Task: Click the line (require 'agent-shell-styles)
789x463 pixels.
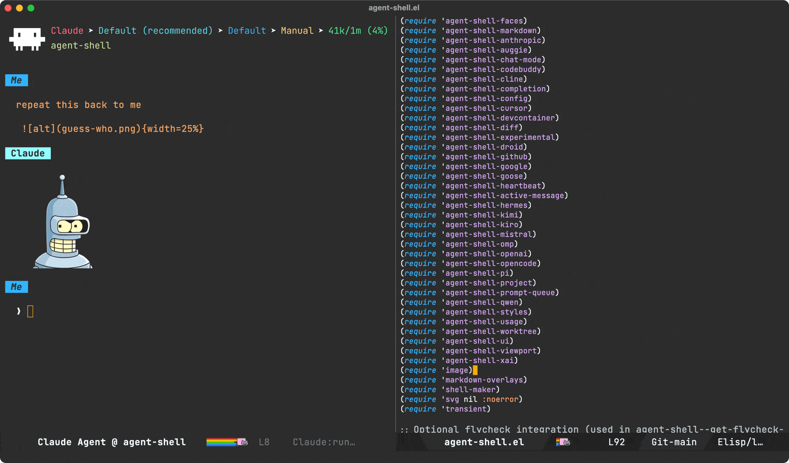Action: tap(466, 312)
